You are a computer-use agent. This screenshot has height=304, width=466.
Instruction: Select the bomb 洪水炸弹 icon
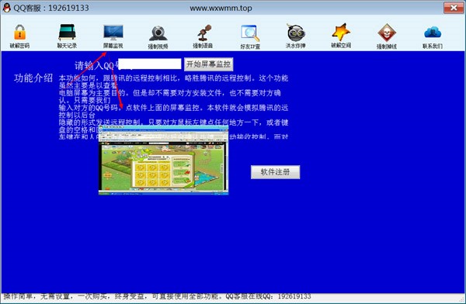pos(295,36)
